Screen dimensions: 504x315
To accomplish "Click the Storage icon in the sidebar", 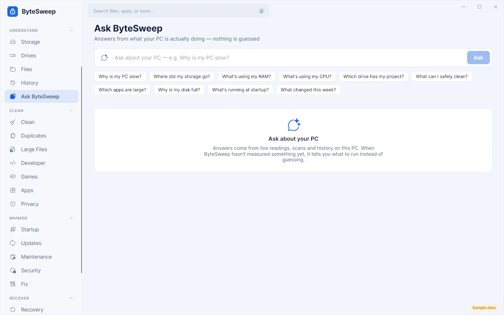I will [13, 42].
